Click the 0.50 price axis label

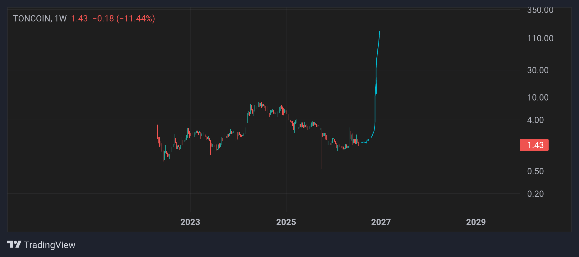[535, 171]
